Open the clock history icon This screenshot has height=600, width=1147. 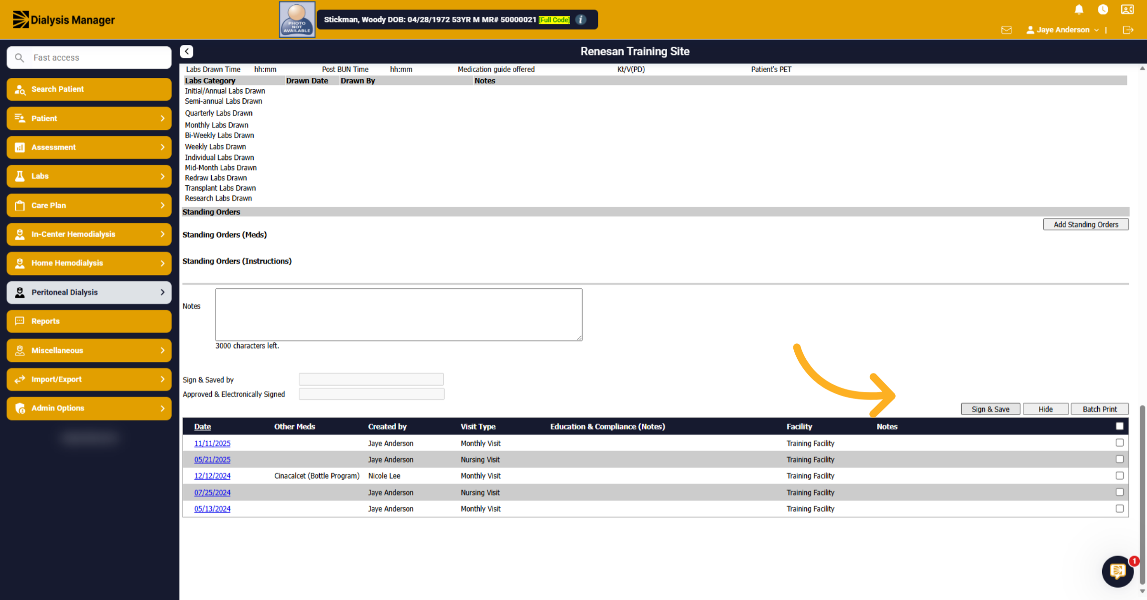coord(1103,10)
